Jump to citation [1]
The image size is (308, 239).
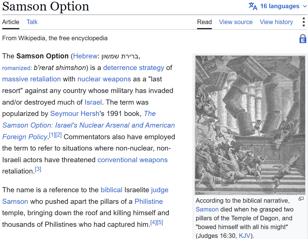(52, 135)
